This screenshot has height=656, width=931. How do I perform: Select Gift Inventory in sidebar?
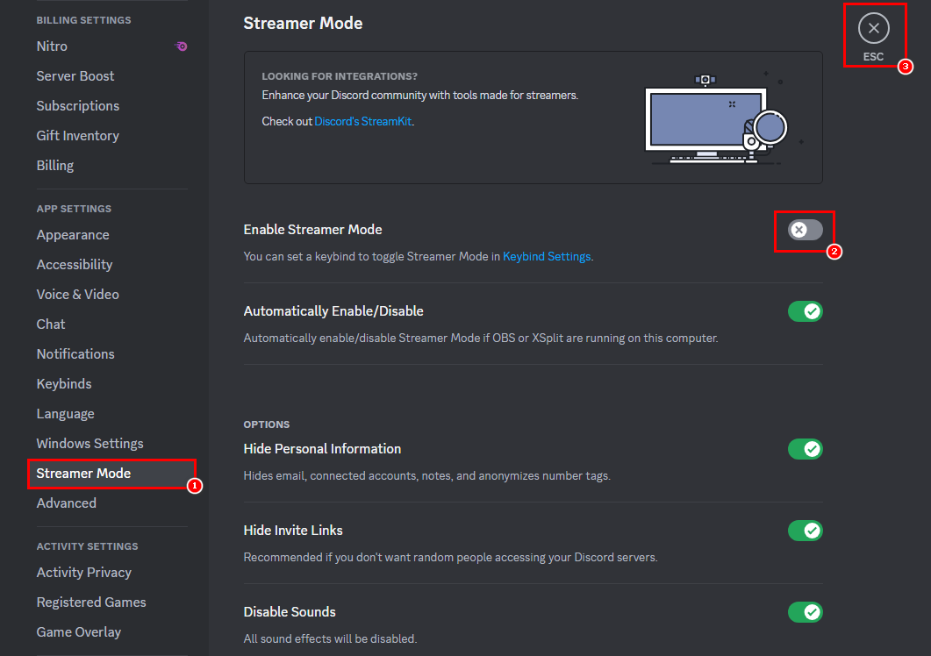click(x=77, y=136)
